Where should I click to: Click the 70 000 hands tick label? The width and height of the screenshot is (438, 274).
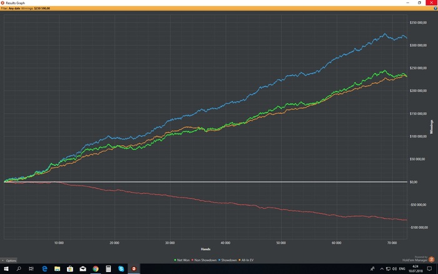[x=392, y=243]
